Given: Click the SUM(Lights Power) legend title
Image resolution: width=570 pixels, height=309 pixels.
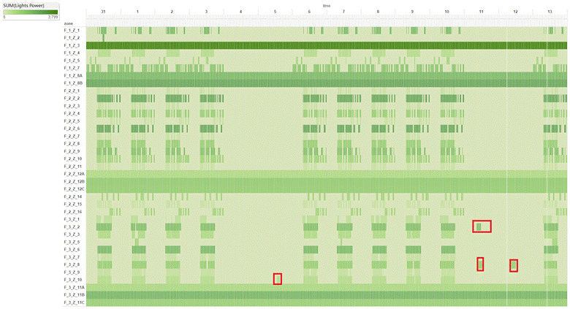Looking at the screenshot, I should (31, 5).
